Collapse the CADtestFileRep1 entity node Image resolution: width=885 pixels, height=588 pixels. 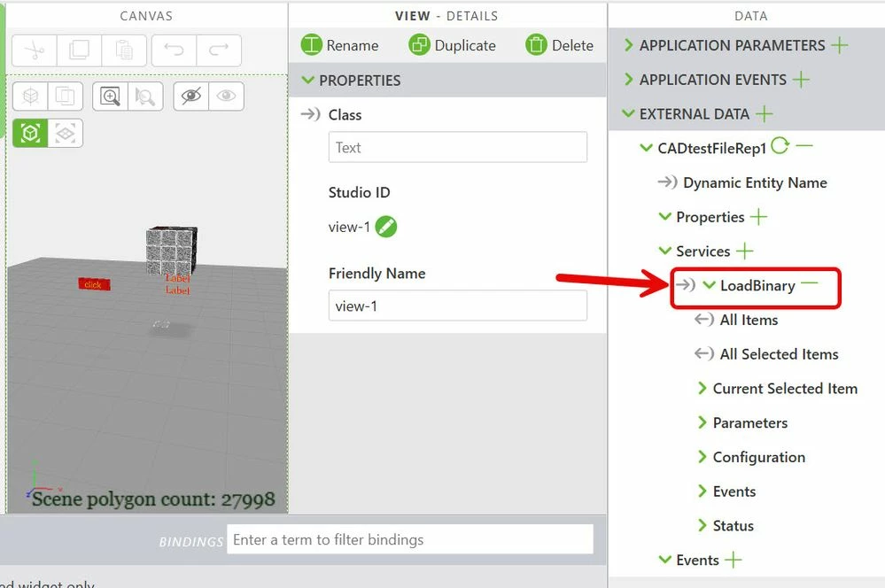(646, 148)
